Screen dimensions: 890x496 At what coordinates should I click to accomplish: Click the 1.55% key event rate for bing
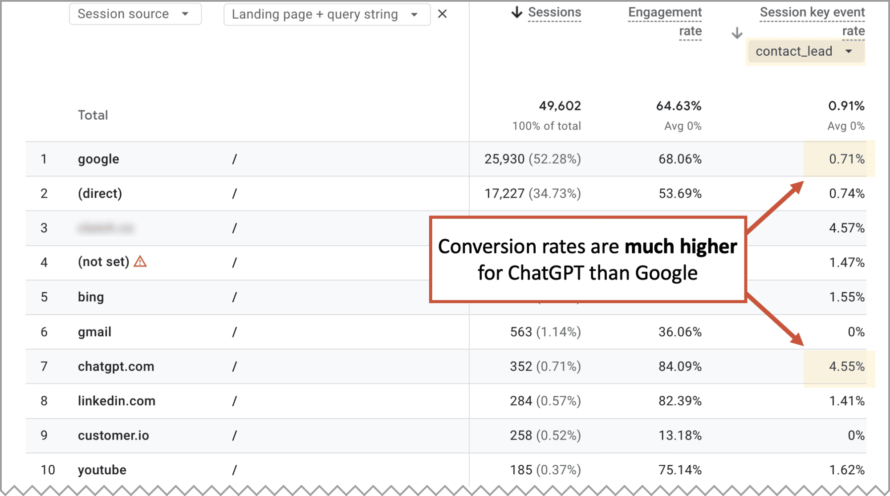pos(846,297)
